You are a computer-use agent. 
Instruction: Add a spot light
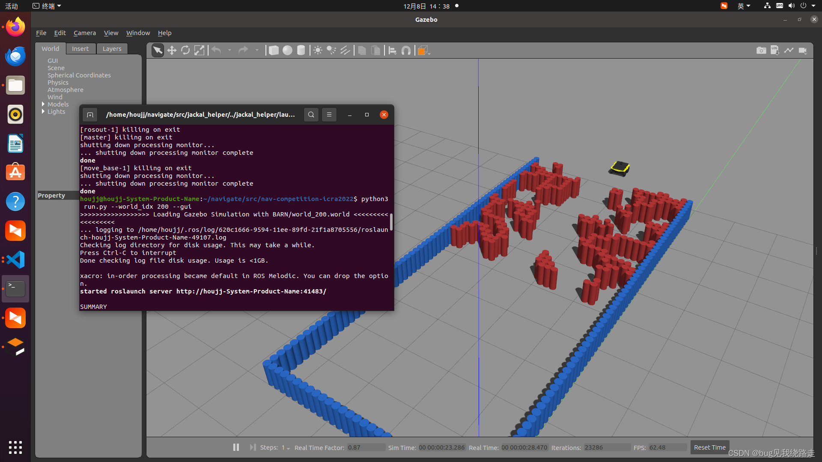click(x=331, y=50)
